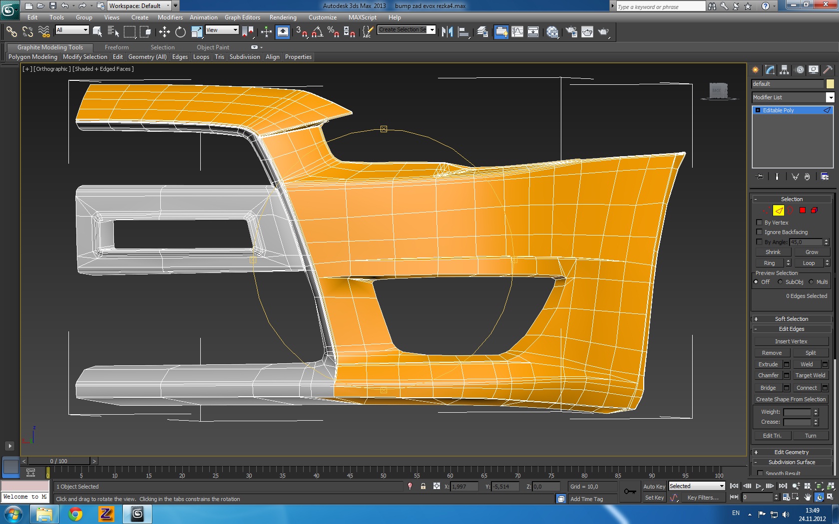Activate the Pan View hand tool
Screen dimensions: 839x524
point(808,497)
